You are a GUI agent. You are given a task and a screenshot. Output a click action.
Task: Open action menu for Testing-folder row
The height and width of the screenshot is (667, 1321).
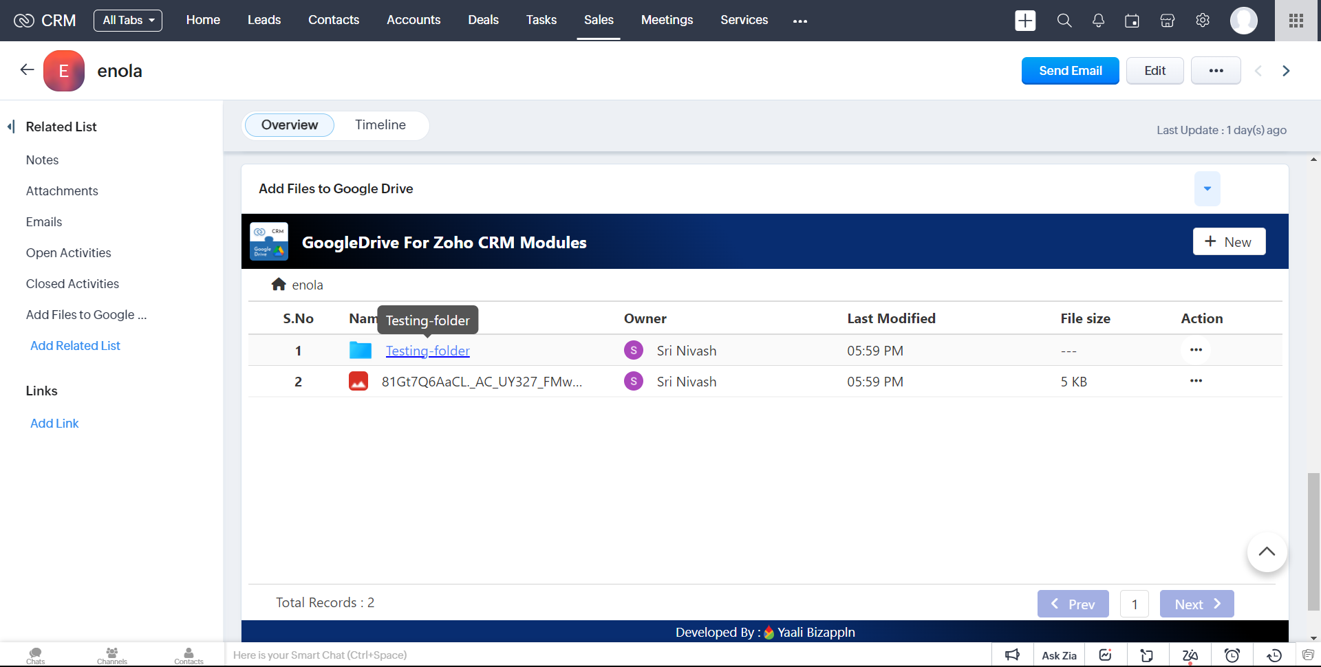tap(1196, 350)
